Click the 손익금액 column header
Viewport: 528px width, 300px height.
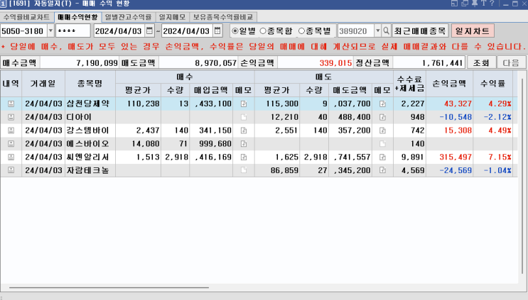pyautogui.click(x=449, y=83)
